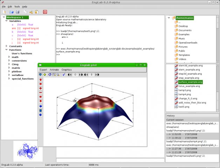Click the blue checkmark icon in the plot toolbar

(64, 75)
